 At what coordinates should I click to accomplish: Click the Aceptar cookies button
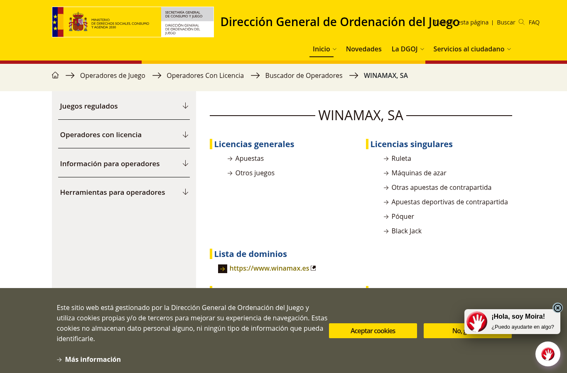(373, 331)
